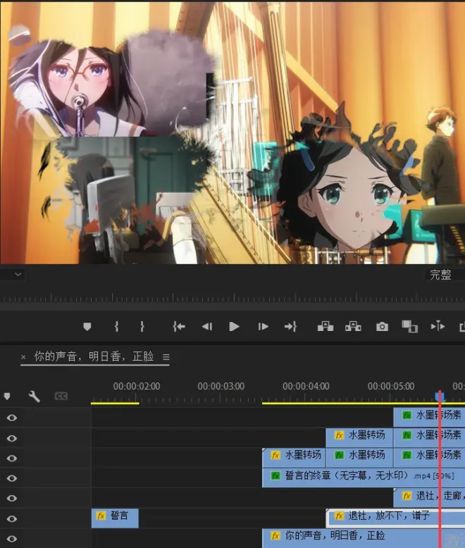The image size is (465, 548).
Task: Click the program monitor time ruler
Action: 232,298
